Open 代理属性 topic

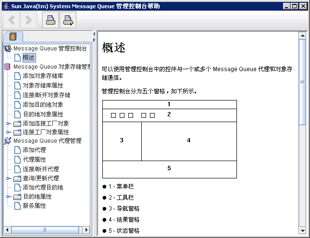tap(34, 160)
